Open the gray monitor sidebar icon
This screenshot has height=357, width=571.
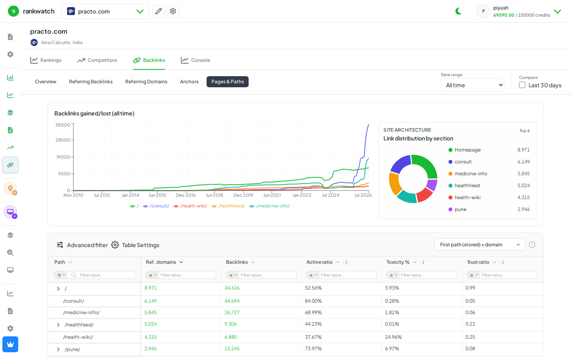(10, 270)
